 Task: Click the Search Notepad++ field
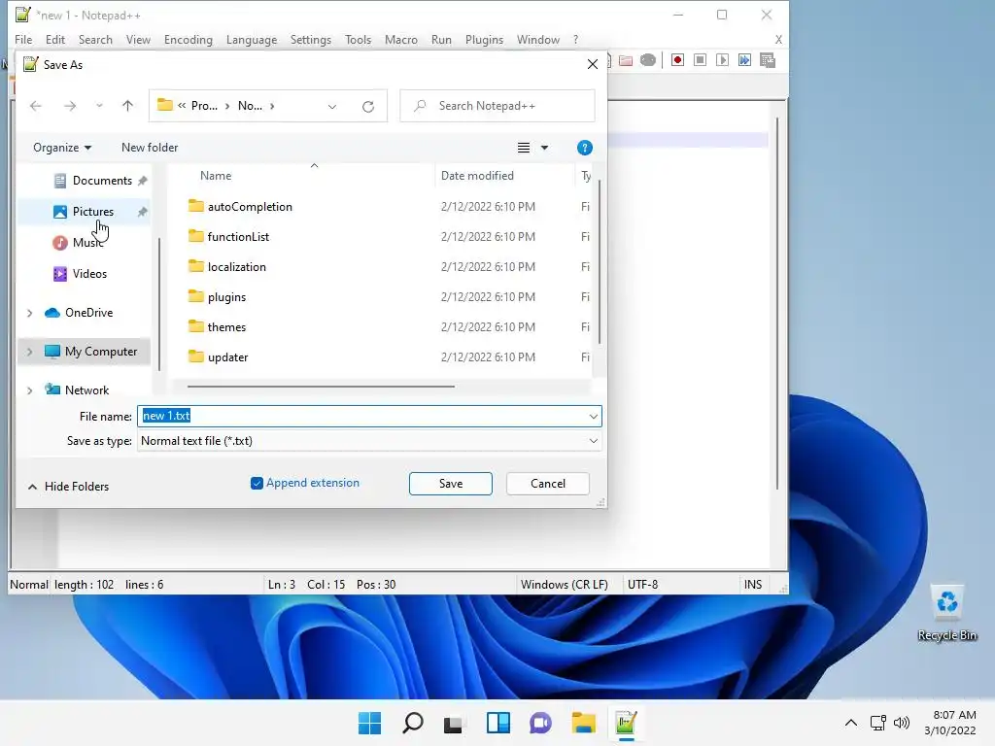tap(497, 106)
